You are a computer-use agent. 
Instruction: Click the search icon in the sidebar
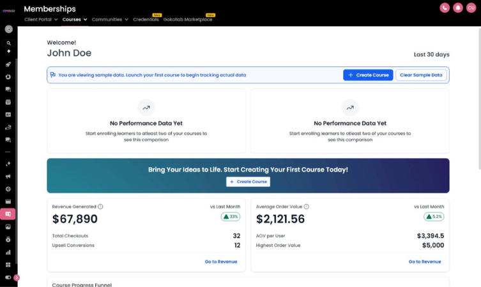point(8,43)
